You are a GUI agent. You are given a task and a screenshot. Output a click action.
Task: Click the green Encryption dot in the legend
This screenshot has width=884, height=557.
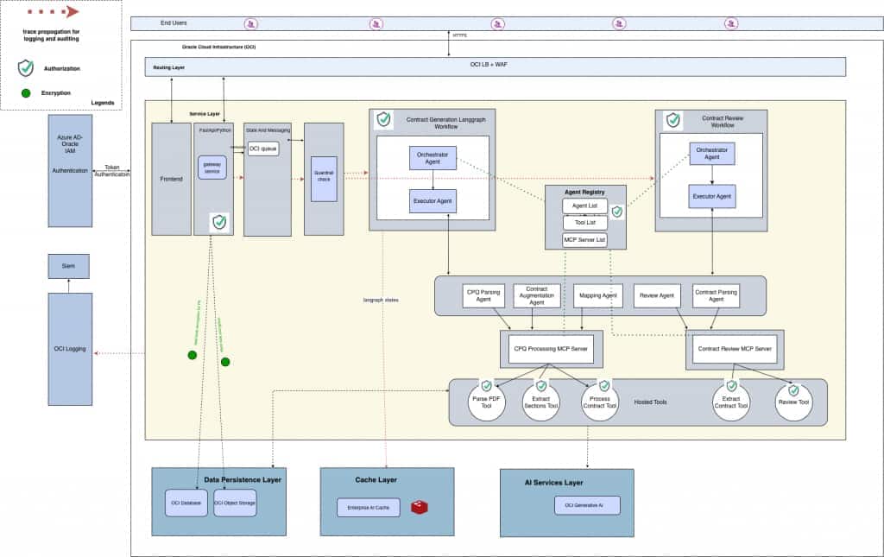[x=25, y=93]
